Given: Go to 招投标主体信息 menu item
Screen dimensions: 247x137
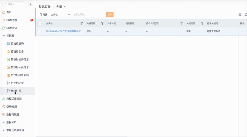Looking at the screenshot, I should 20,59.
